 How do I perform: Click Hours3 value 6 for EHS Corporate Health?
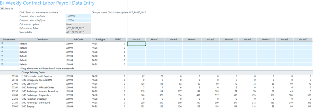tap(181, 76)
